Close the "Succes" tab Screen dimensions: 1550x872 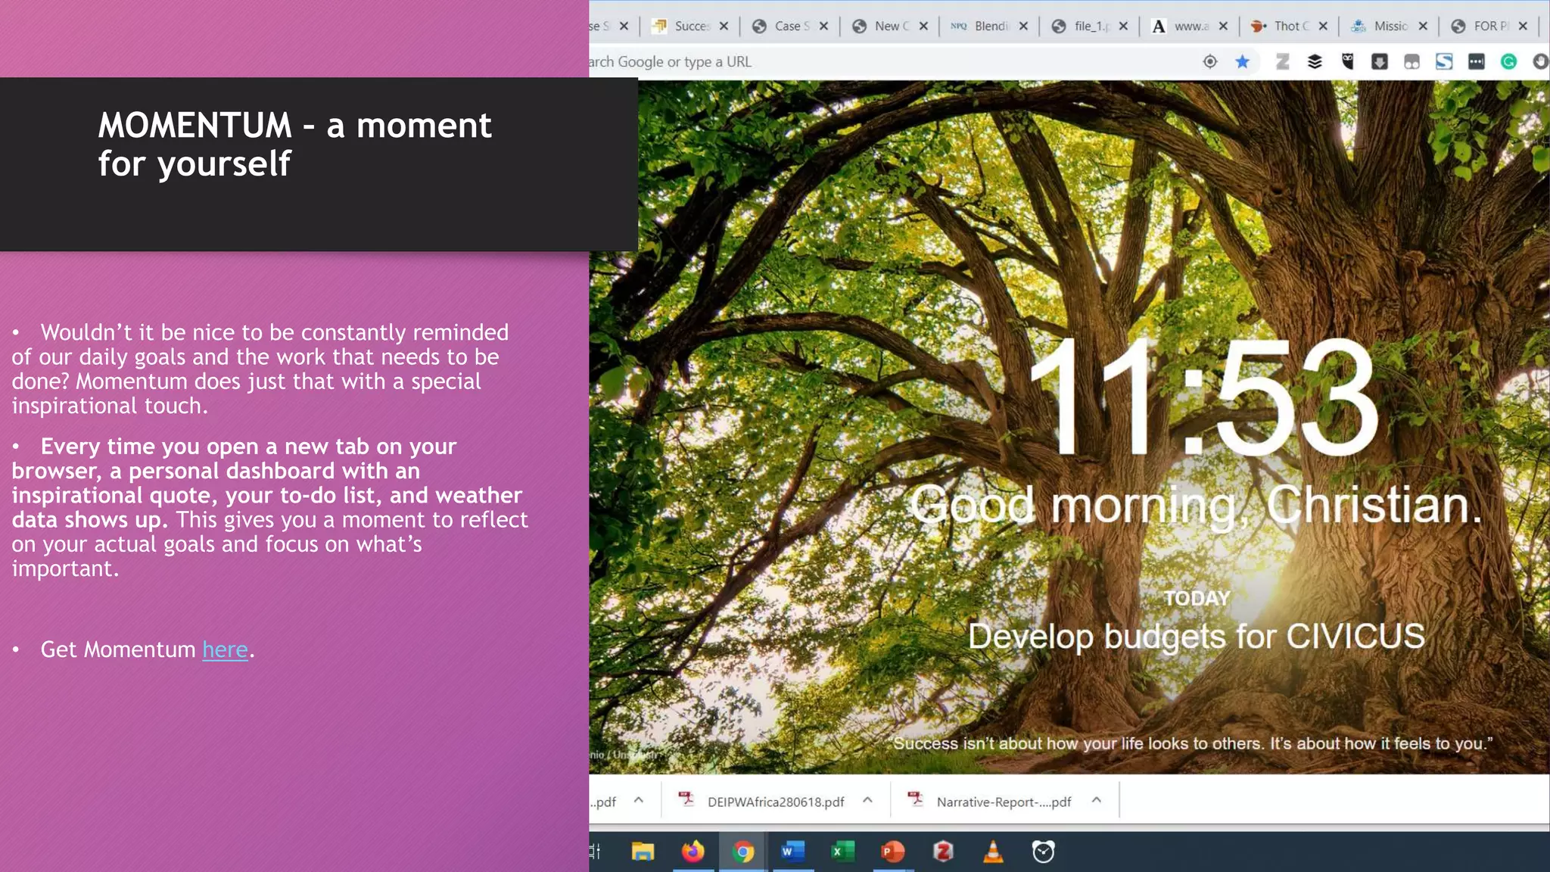(x=724, y=26)
